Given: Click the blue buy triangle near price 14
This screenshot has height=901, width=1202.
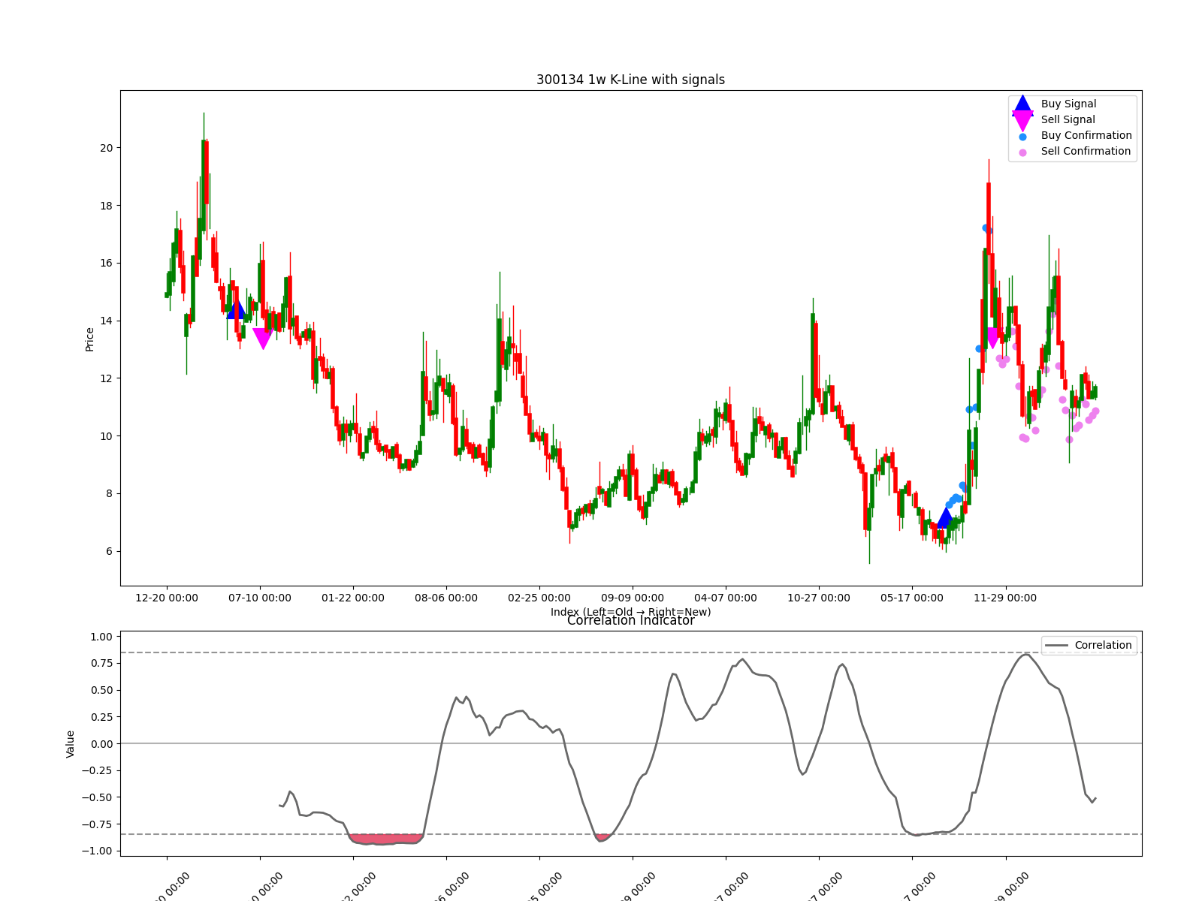Looking at the screenshot, I should click(x=236, y=309).
